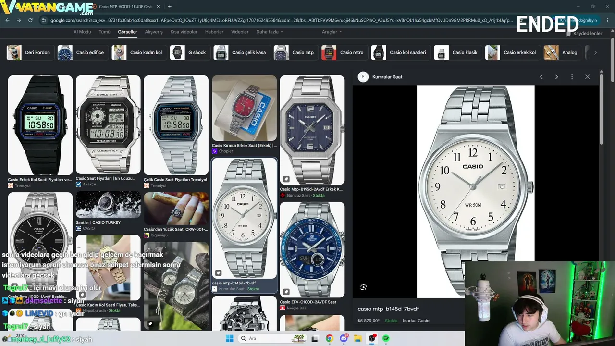Image resolution: width=615 pixels, height=346 pixels.
Task: Open Casio Erkek Kol Saati Fiyatları link
Action: coord(40,180)
